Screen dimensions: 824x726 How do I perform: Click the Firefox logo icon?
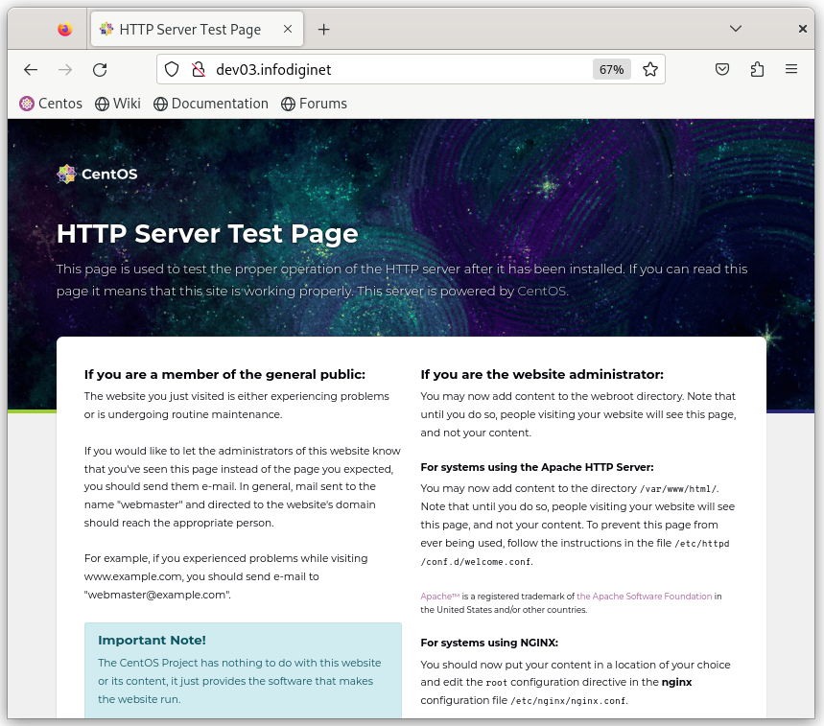[x=65, y=30]
